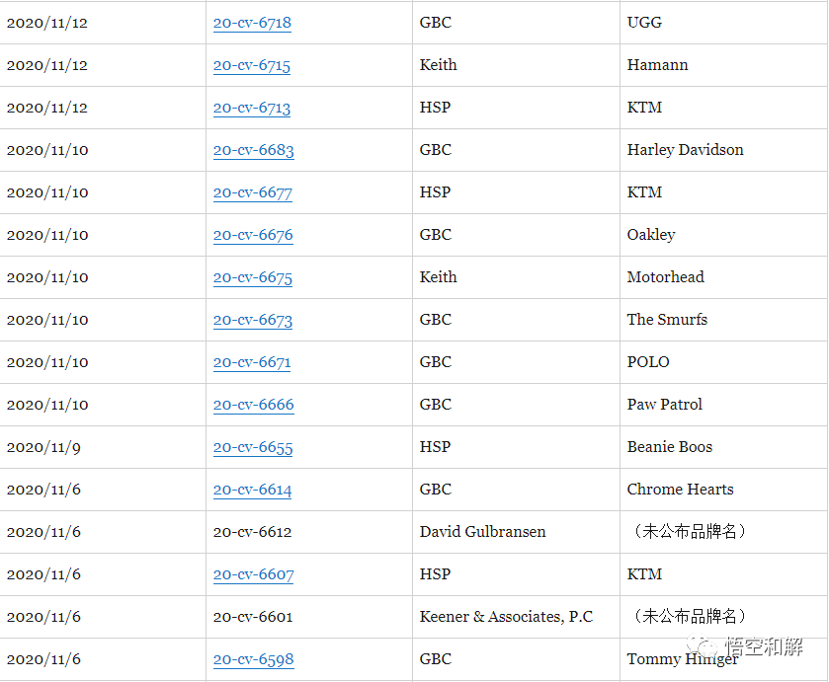
Task: Open case link 20-cv-6614
Action: (252, 490)
